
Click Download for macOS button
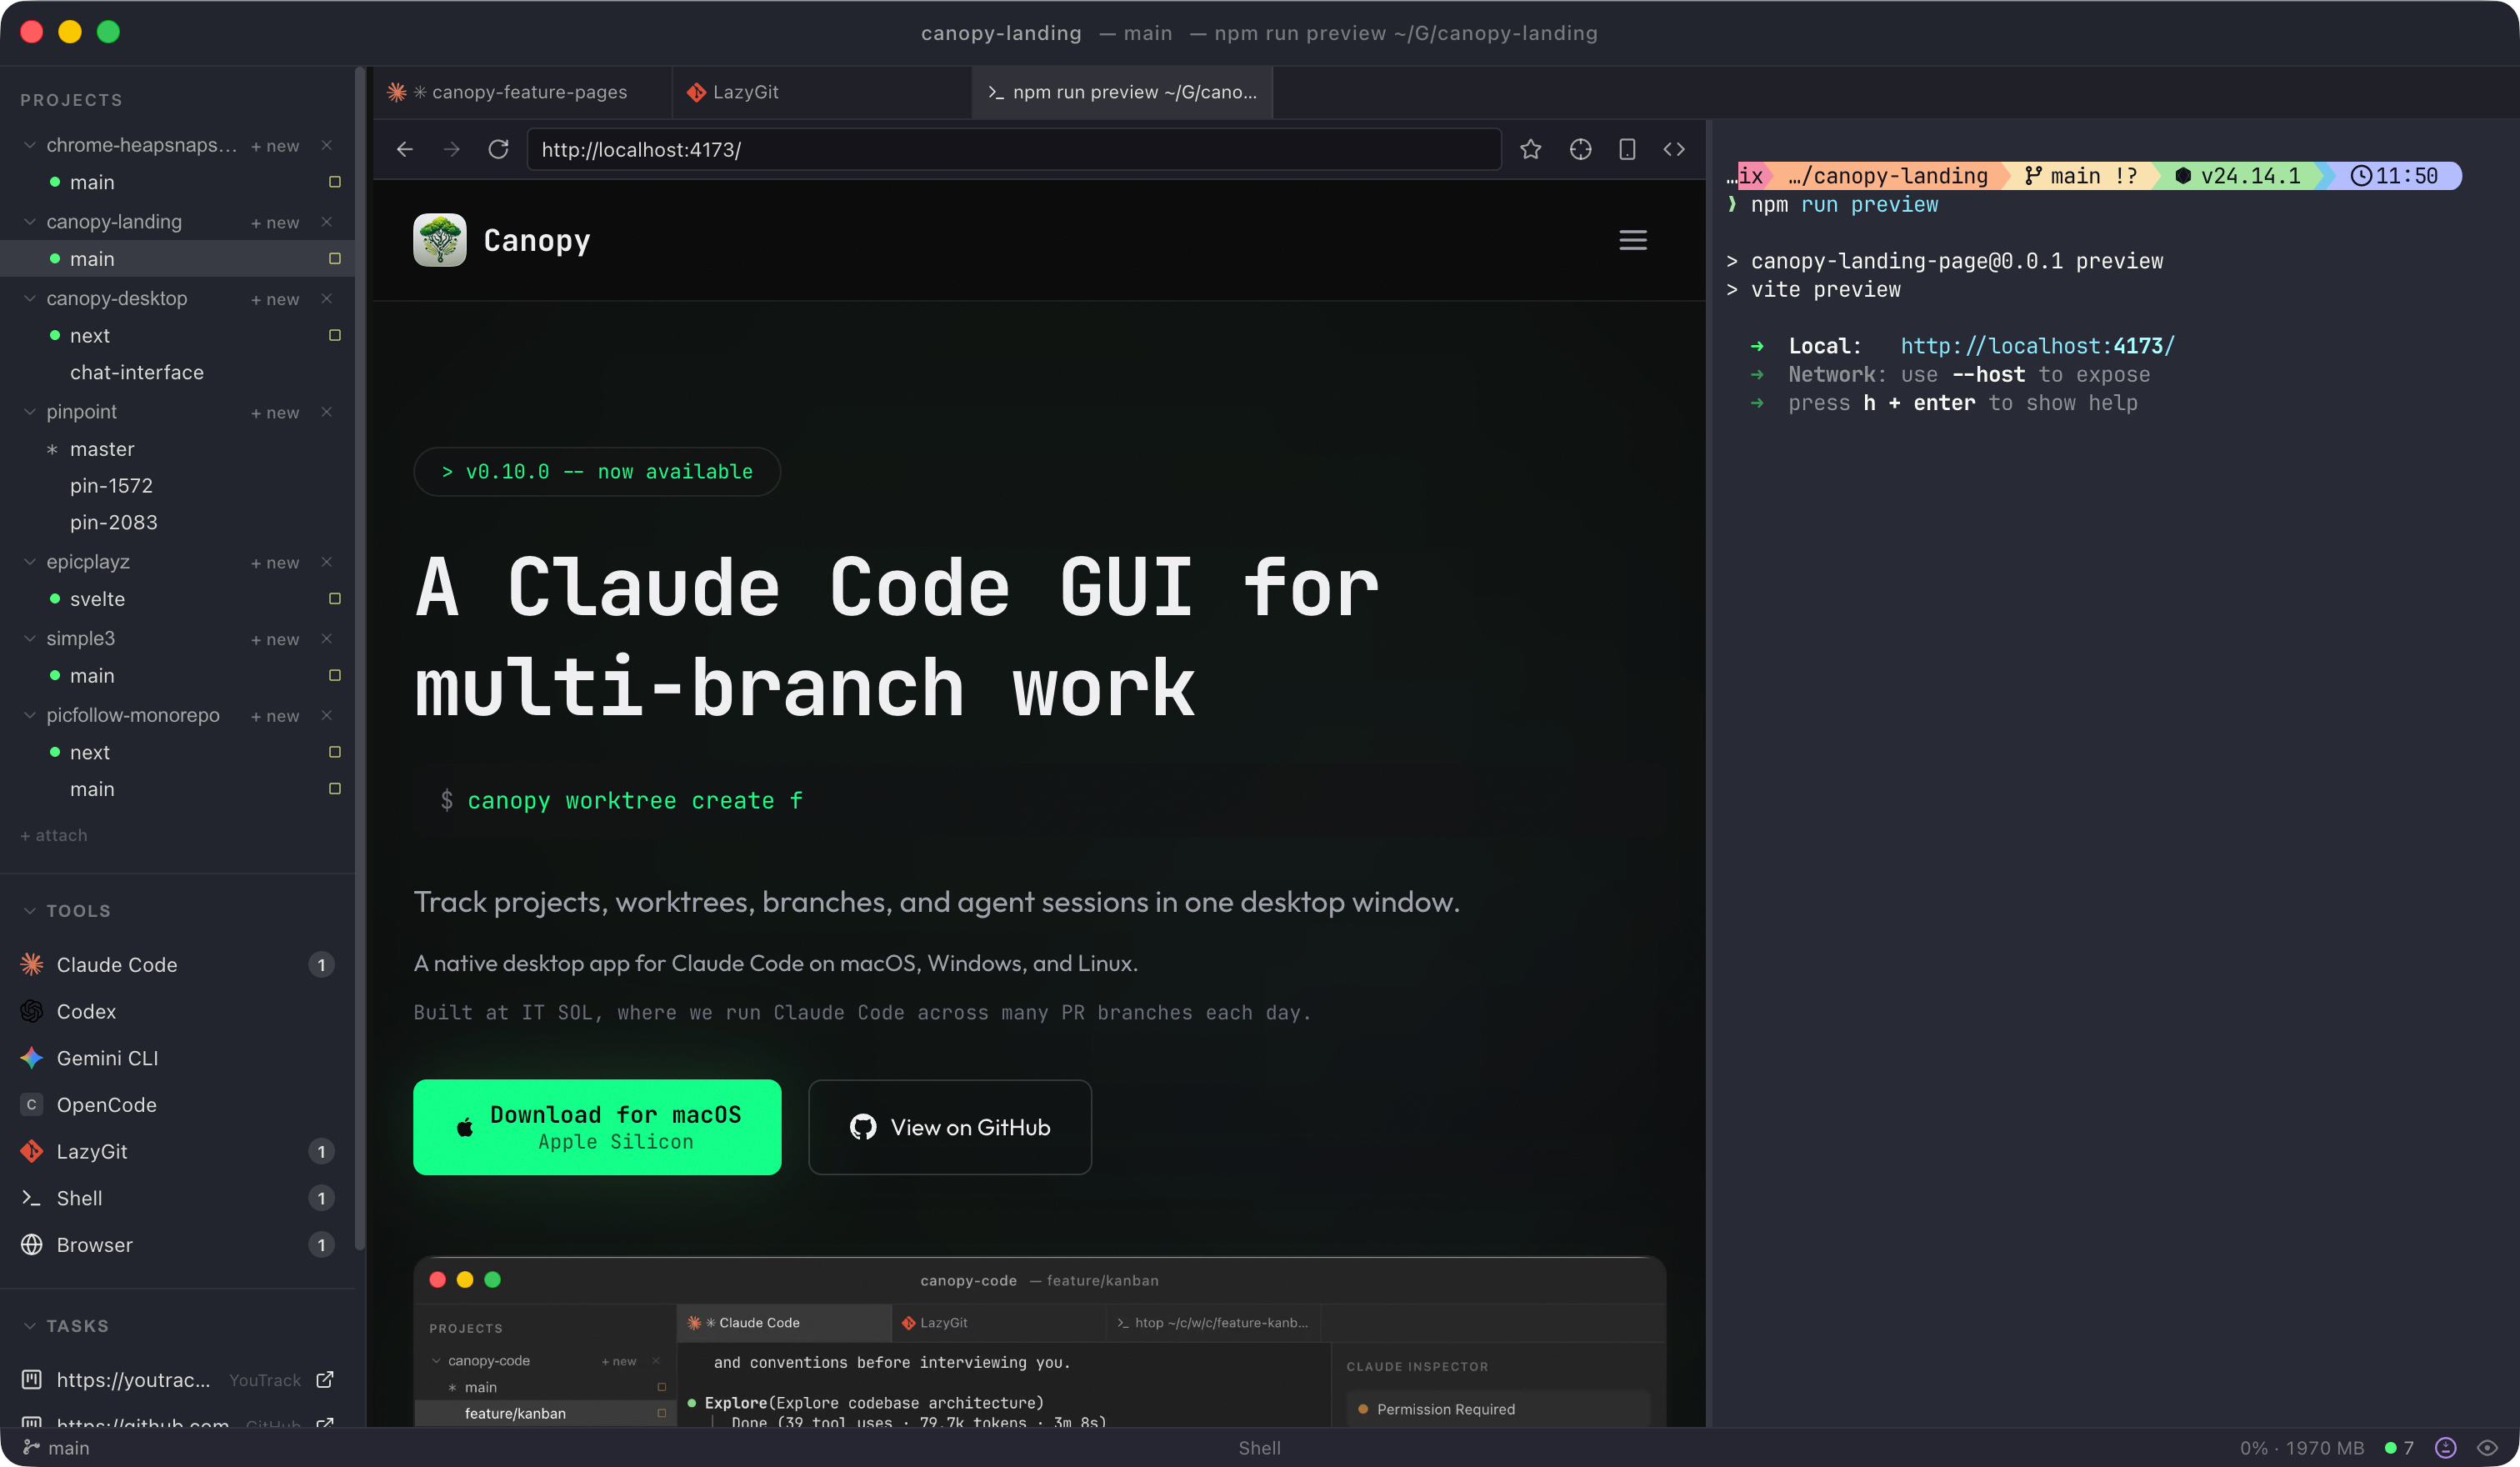click(597, 1127)
